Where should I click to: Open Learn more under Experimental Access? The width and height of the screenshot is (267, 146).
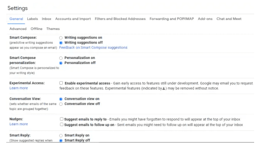pos(19,88)
